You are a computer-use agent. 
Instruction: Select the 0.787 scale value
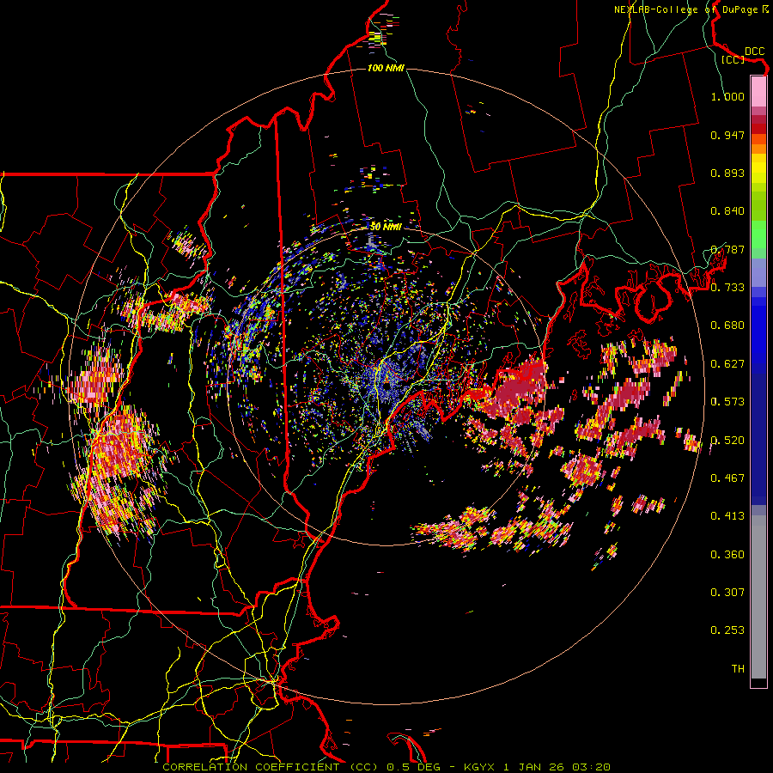tap(727, 249)
